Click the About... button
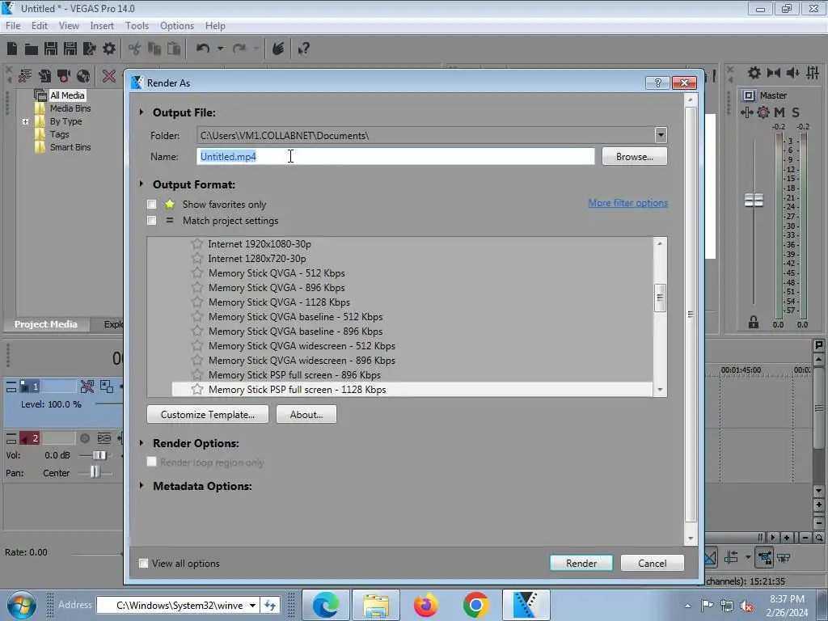The width and height of the screenshot is (828, 621). click(306, 415)
